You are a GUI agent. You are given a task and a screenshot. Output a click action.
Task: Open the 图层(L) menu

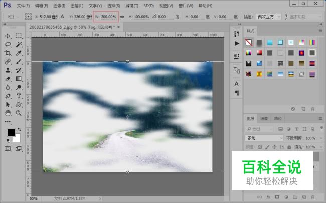(x=77, y=6)
